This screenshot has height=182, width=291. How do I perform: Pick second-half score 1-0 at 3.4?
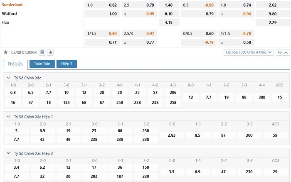[x=16, y=167]
